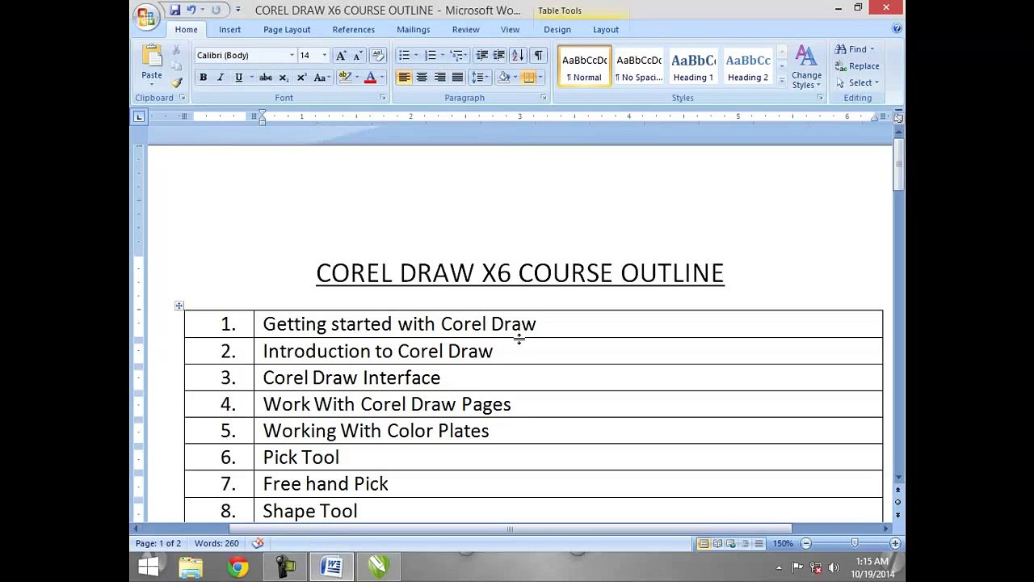Apply subscript formatting
The height and width of the screenshot is (582, 1034).
click(x=284, y=78)
